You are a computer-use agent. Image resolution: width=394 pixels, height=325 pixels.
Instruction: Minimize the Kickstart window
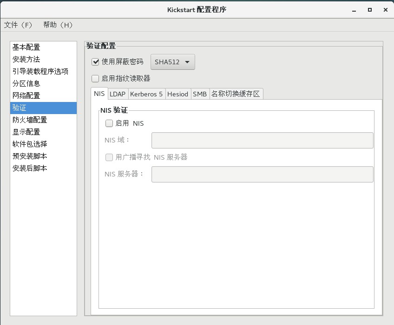coord(354,10)
